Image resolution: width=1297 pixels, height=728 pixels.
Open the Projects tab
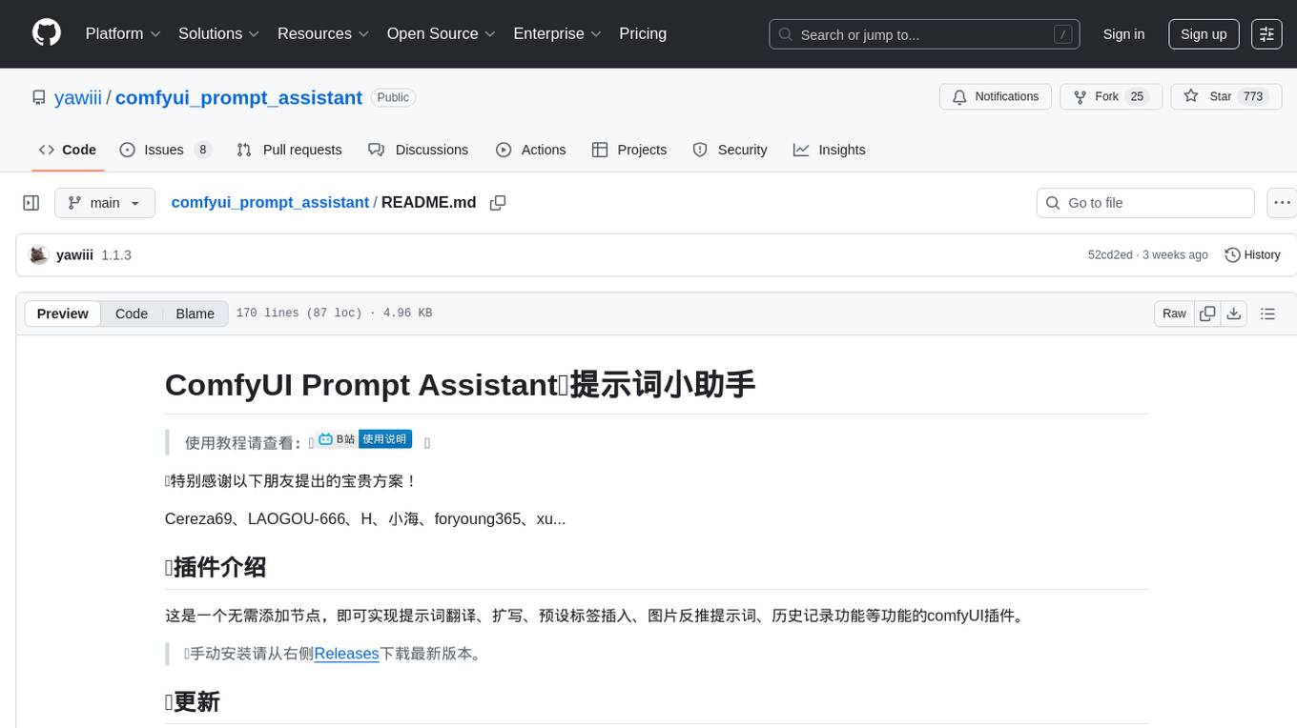coord(629,150)
